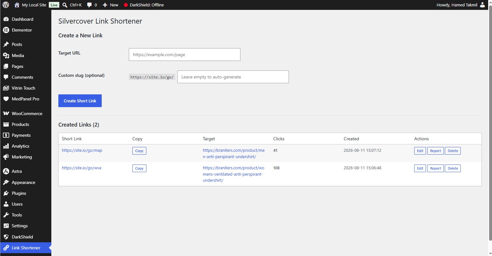
Task: Click the Posts pushpin icon
Action: [6, 44]
